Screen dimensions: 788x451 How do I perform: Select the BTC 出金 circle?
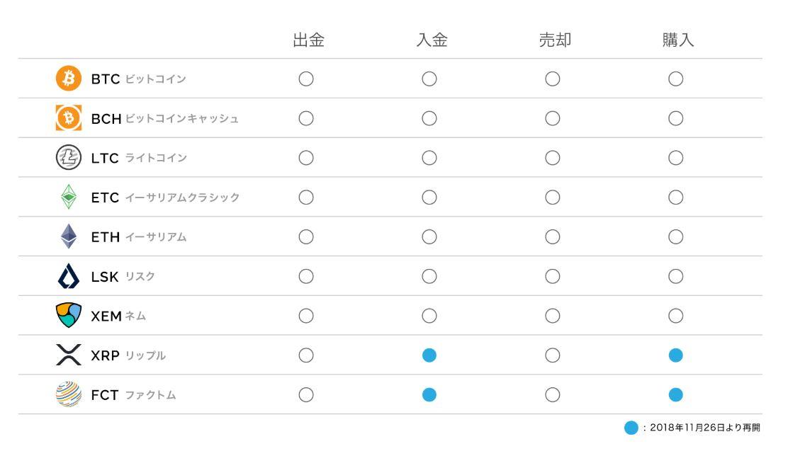(306, 79)
